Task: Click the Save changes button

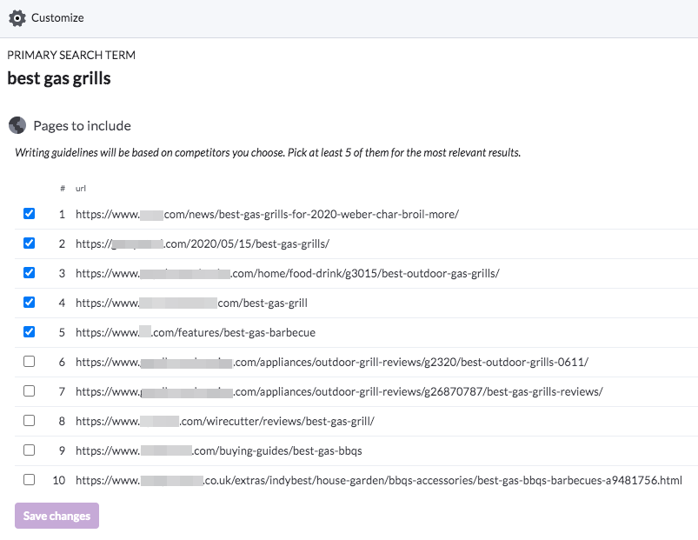Action: [57, 516]
